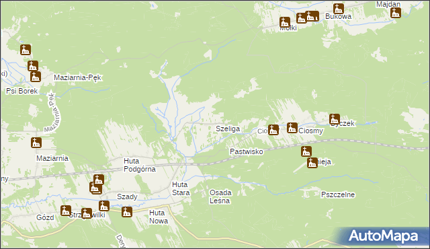This screenshot has height=249, width=430.
Task: Select the Huta Podgórna label
Action: (140, 165)
